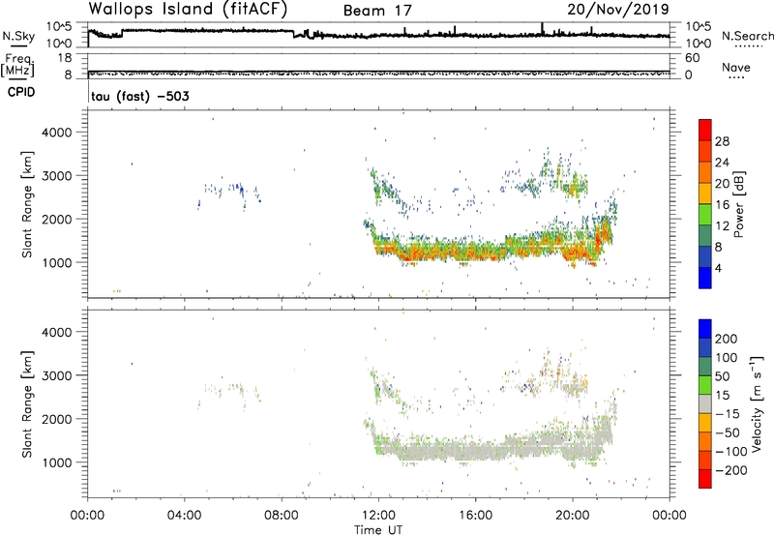The width and height of the screenshot is (774, 536).
Task: Click the "08:00" time tick label
Action: [282, 516]
